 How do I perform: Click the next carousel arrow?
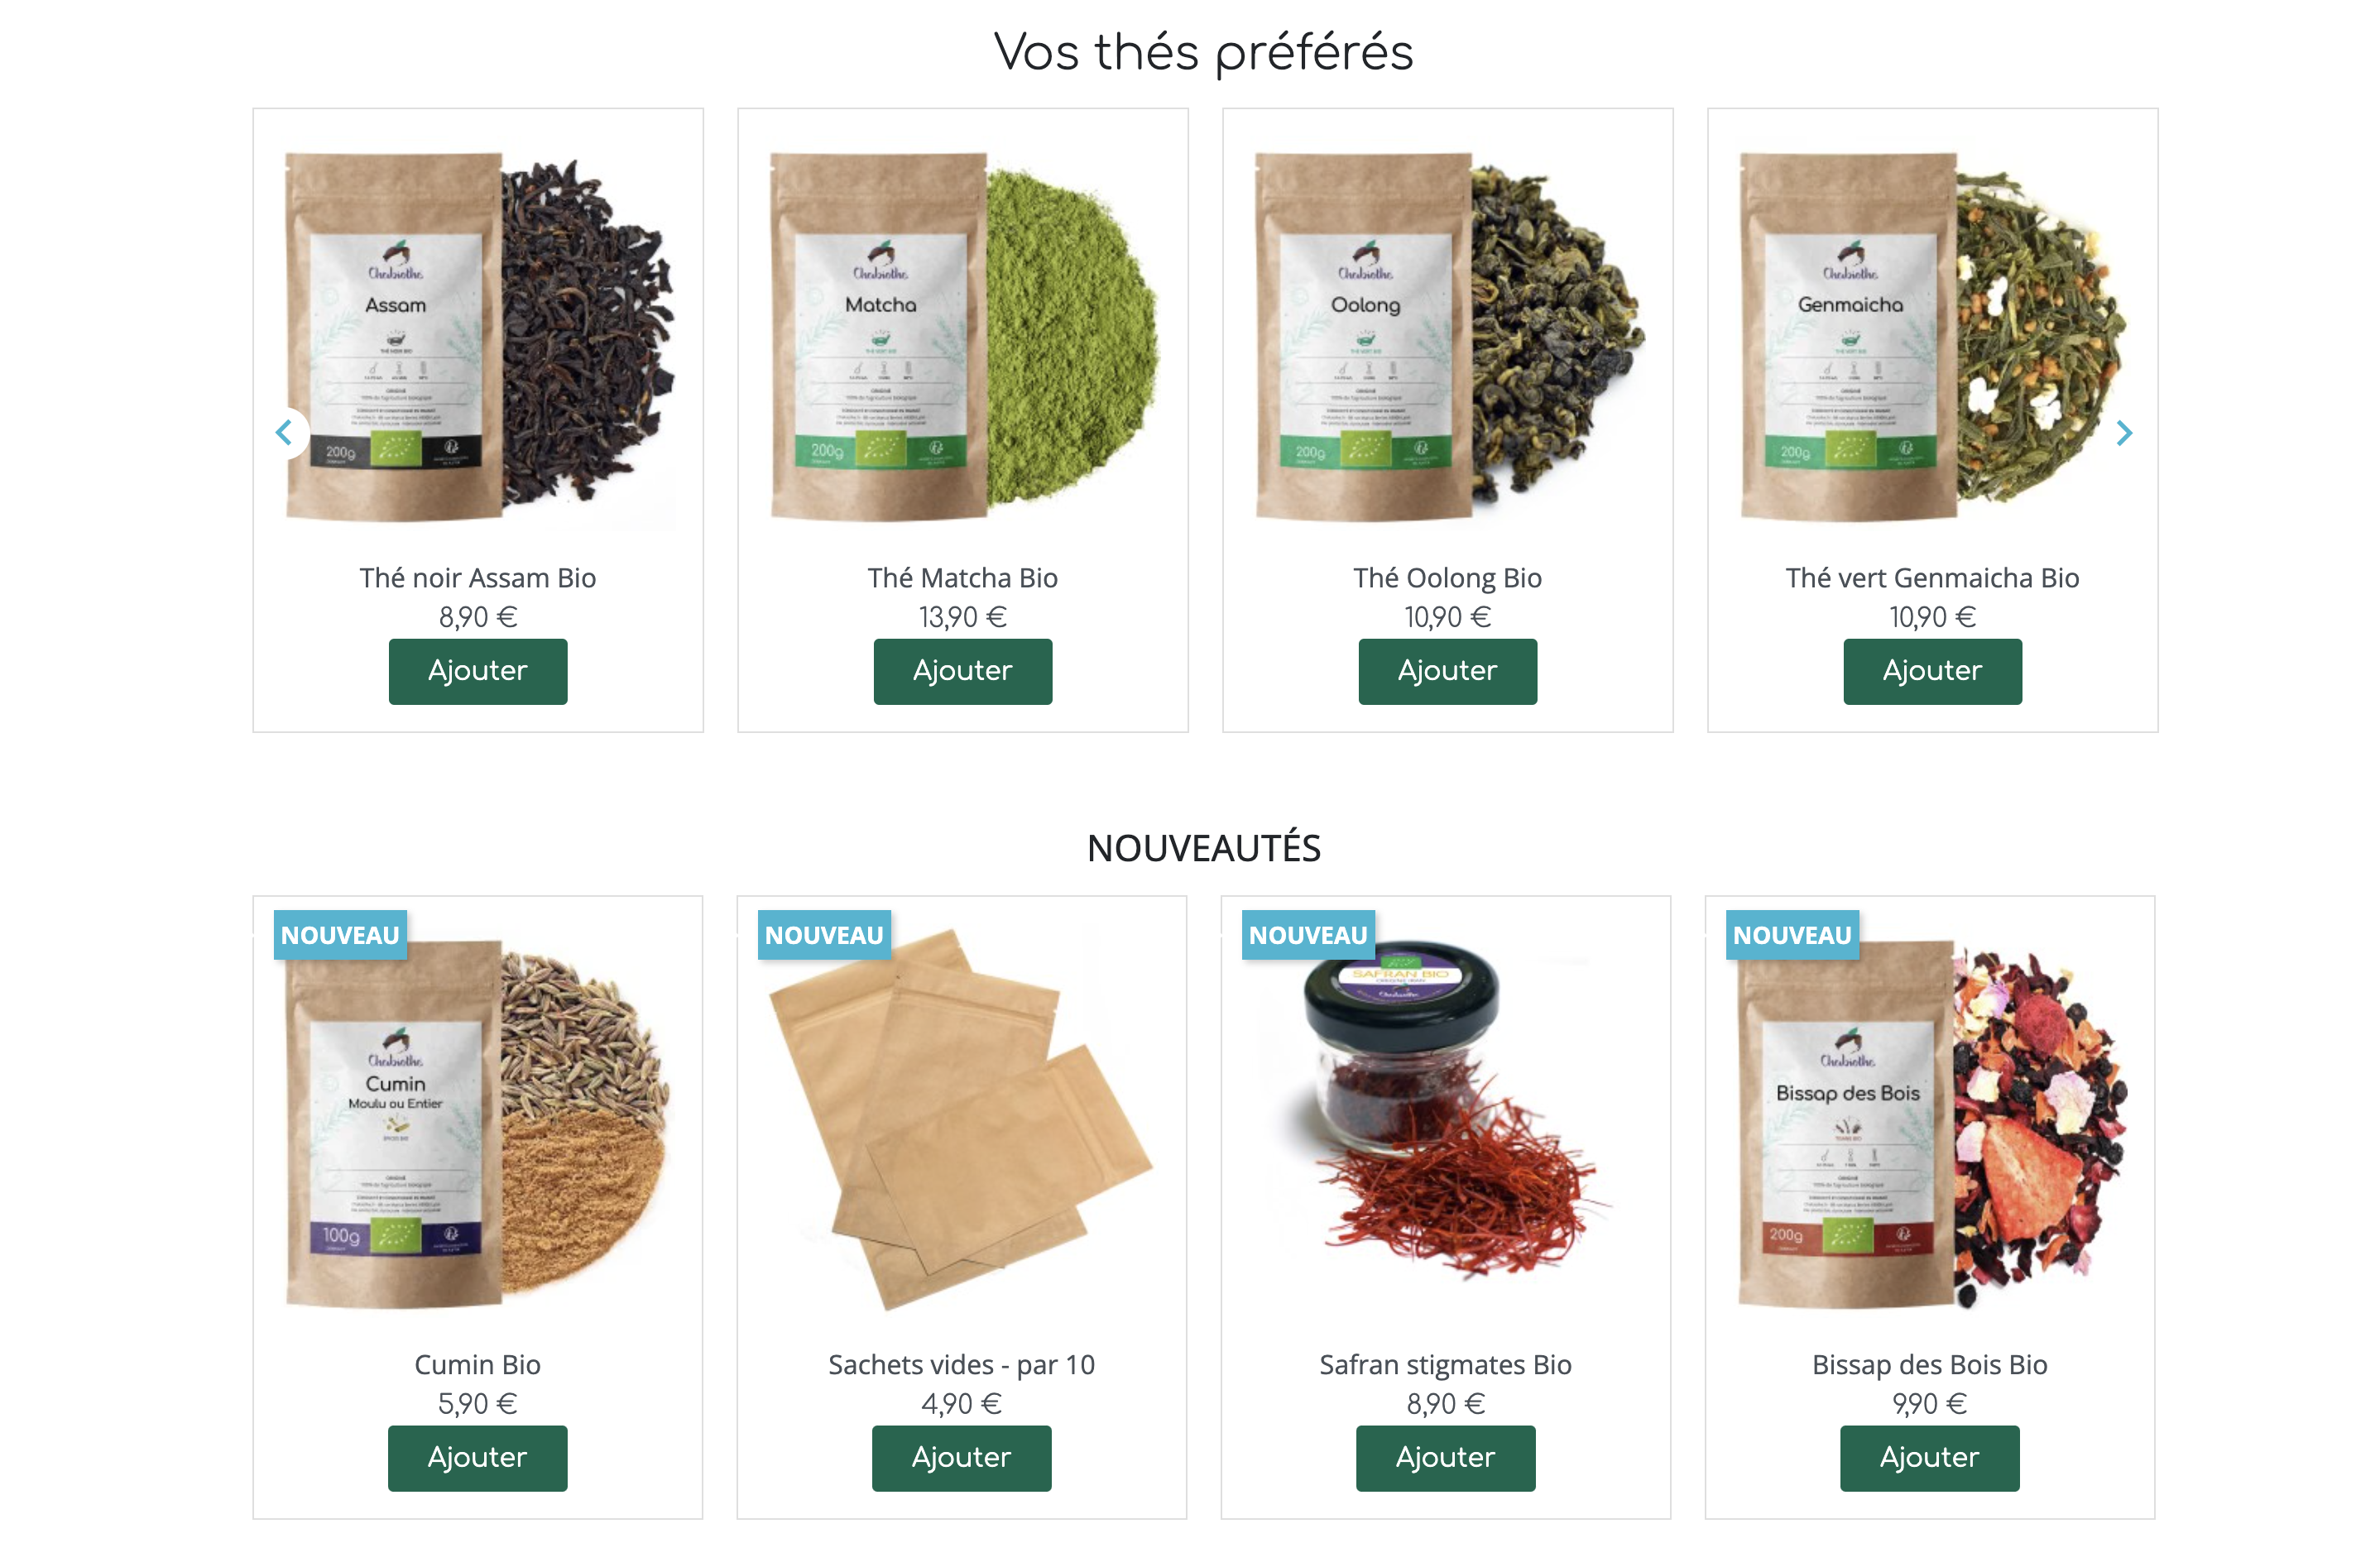[x=2125, y=433]
